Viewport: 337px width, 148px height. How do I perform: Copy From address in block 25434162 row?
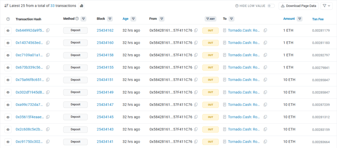[x=196, y=31]
